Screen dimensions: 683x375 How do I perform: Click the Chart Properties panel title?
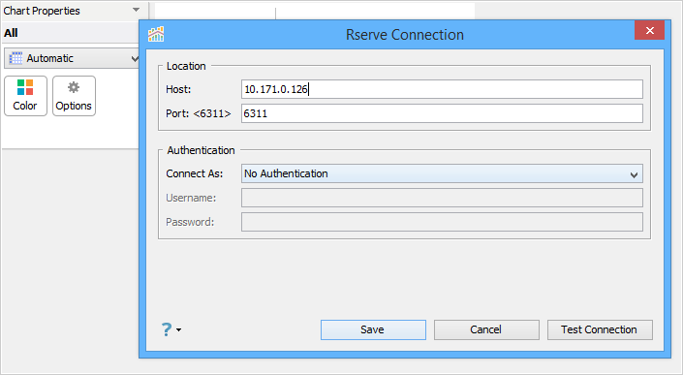click(x=42, y=11)
